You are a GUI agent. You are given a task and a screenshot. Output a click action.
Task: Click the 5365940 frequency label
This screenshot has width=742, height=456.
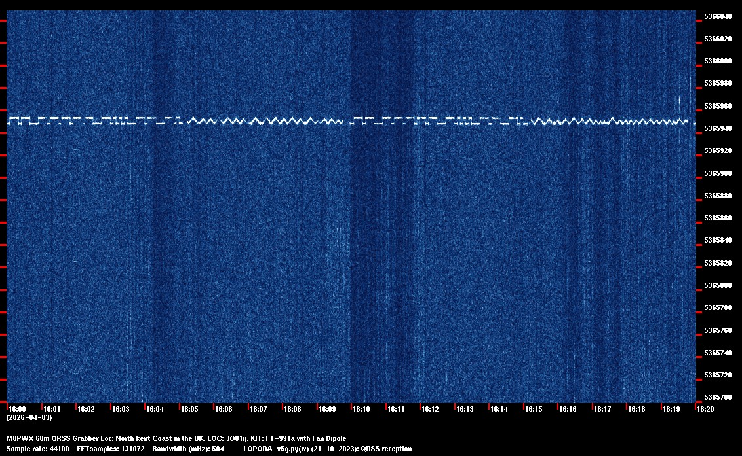click(718, 128)
